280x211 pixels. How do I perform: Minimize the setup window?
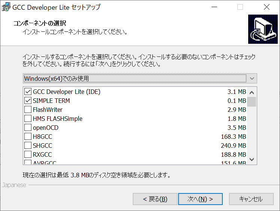[x=214, y=7]
